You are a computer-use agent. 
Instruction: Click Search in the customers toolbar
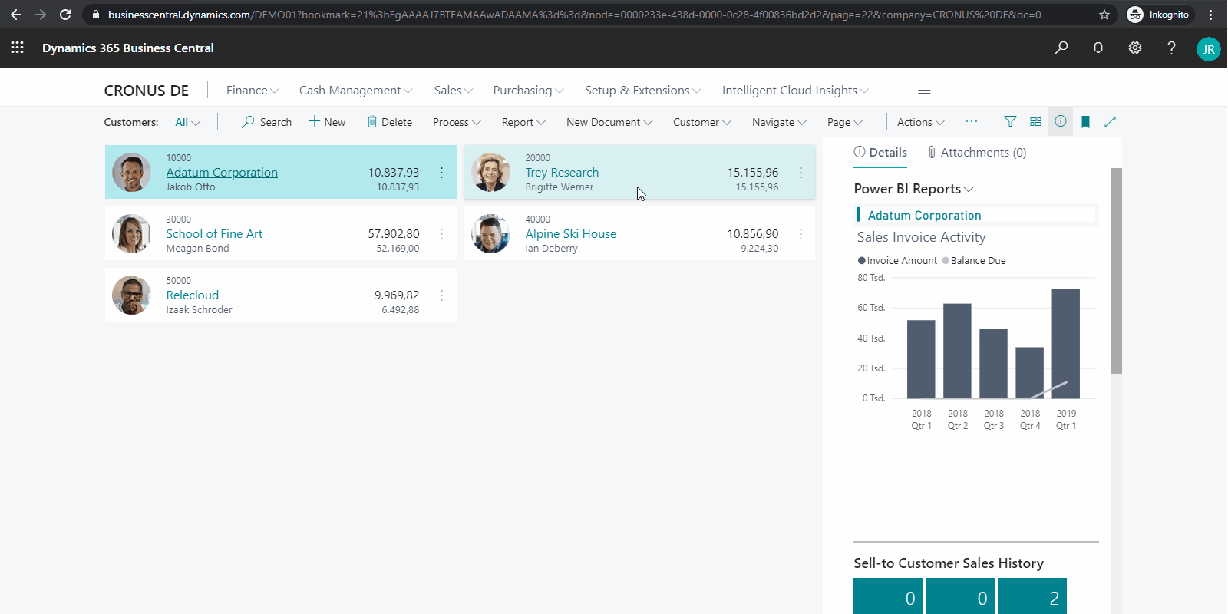(266, 122)
